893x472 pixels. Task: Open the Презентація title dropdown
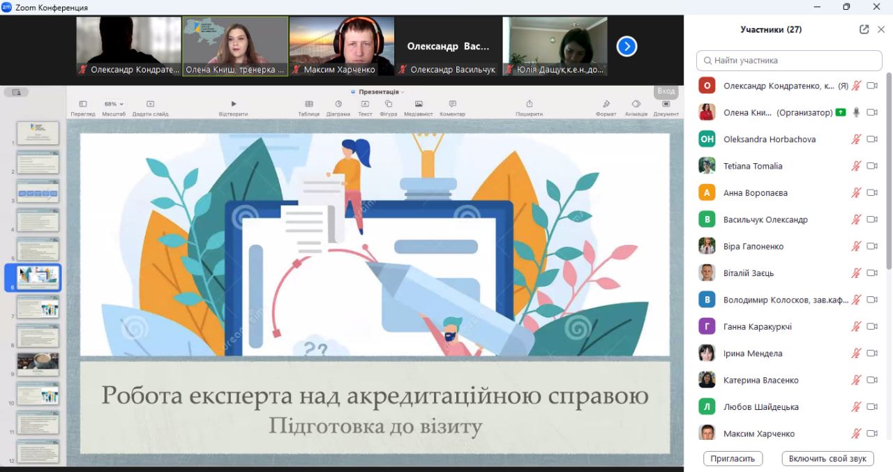click(379, 92)
